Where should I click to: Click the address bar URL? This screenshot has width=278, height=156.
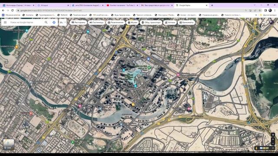pyautogui.click(x=51, y=10)
